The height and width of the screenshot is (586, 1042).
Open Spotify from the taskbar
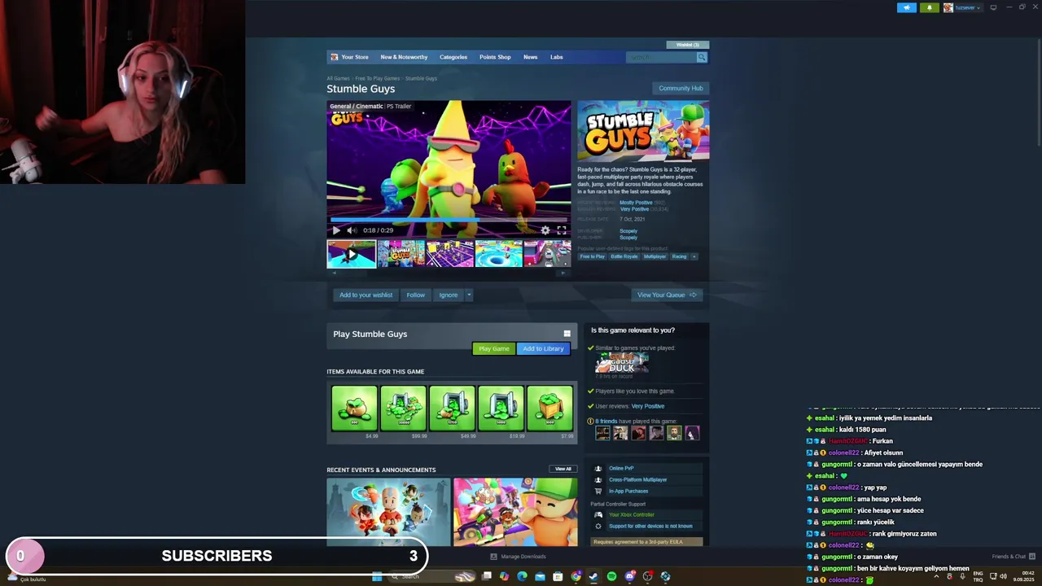[611, 576]
